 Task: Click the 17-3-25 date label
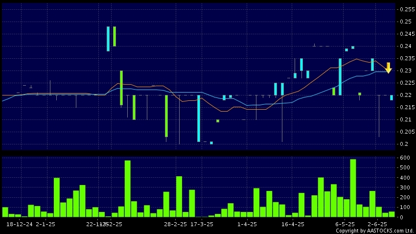point(202,224)
